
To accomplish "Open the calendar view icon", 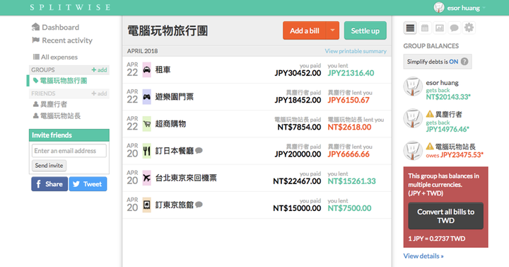I will pyautogui.click(x=425, y=28).
